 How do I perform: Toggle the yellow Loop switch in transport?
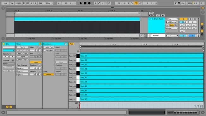coord(136,3)
